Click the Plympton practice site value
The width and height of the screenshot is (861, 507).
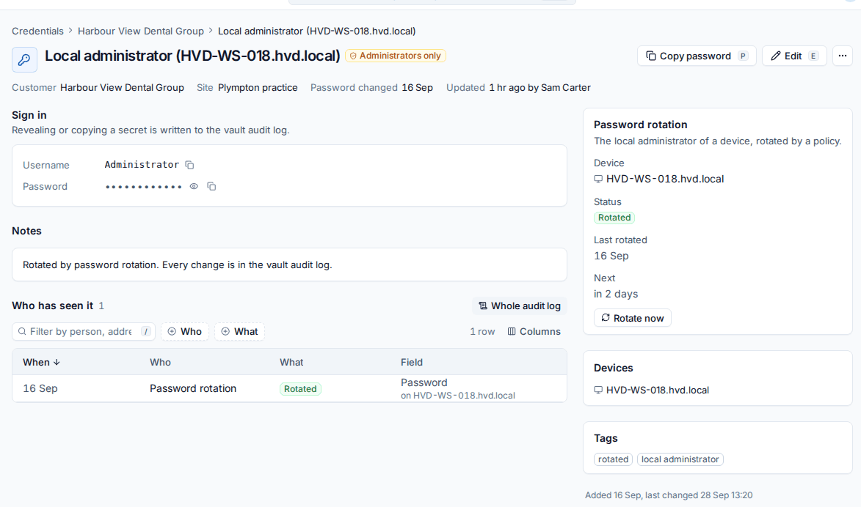[258, 88]
